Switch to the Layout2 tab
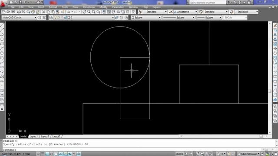Viewport: 278px width, 156px height. [45, 136]
